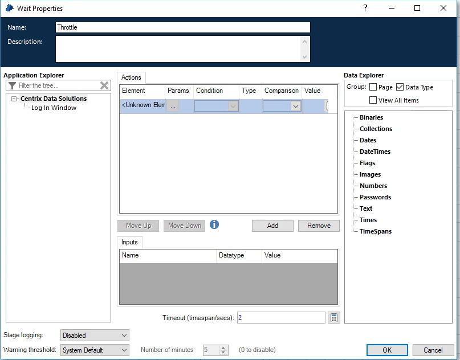The width and height of the screenshot is (460, 360).
Task: Click the Name column header in Inputs
Action: (x=168, y=255)
